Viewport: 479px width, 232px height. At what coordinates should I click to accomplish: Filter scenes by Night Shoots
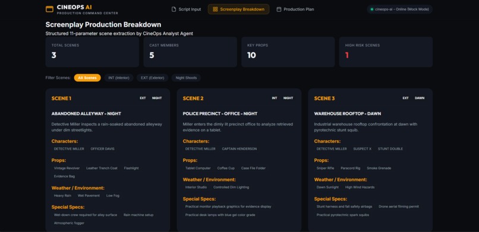pyautogui.click(x=186, y=78)
